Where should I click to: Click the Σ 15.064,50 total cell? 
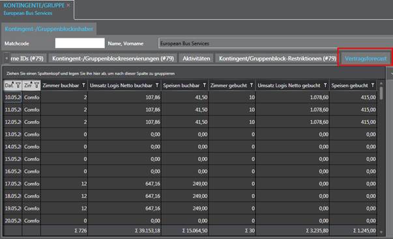[185, 231]
